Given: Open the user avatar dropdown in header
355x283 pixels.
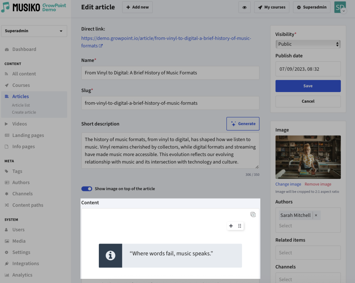Looking at the screenshot, I should coord(340,7).
